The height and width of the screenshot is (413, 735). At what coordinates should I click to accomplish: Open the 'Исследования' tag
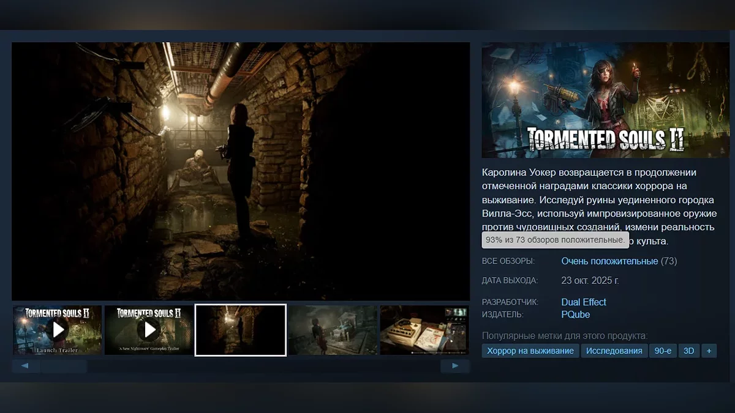click(614, 351)
